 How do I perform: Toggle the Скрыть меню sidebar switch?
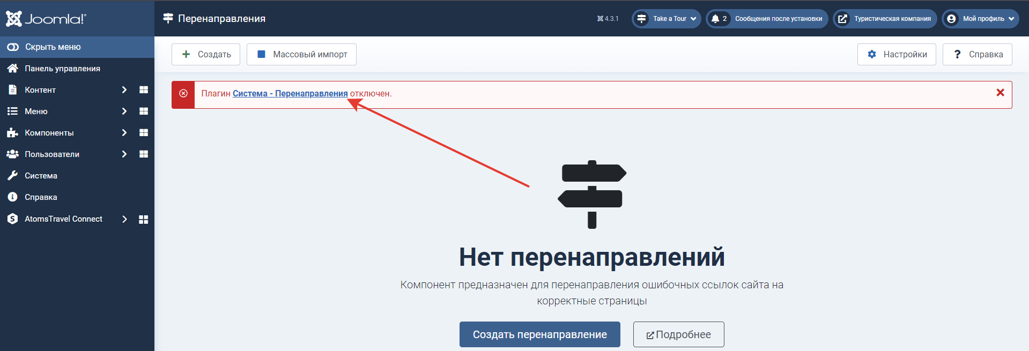coord(77,47)
